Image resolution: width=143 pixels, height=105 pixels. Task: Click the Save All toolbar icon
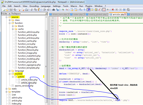coord(15,9)
